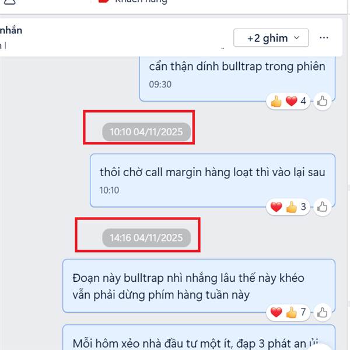This screenshot has width=350, height=350.
Task: Click the heart emoji beside count 4
Action: [x=291, y=101]
